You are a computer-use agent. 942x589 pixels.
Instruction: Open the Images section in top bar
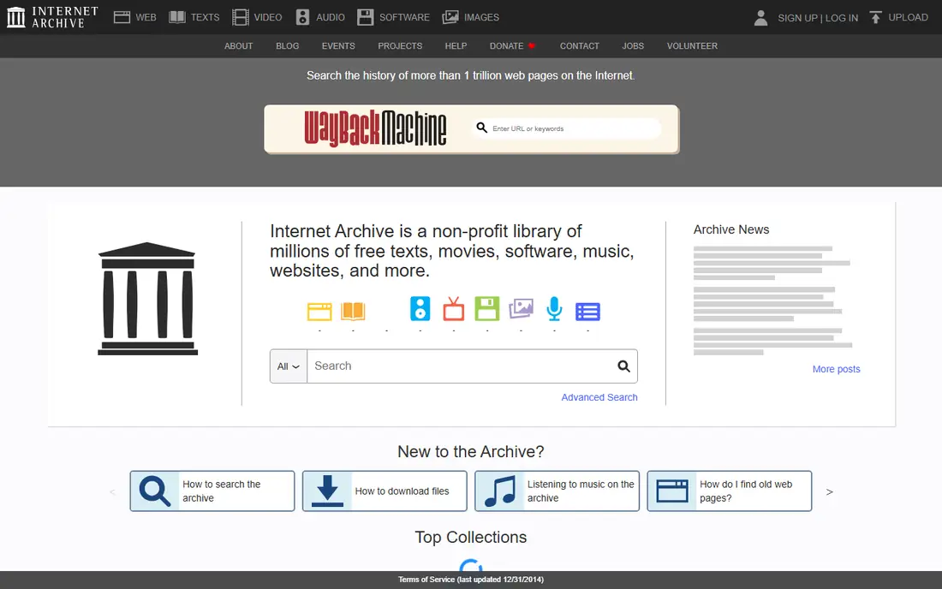[x=471, y=17]
